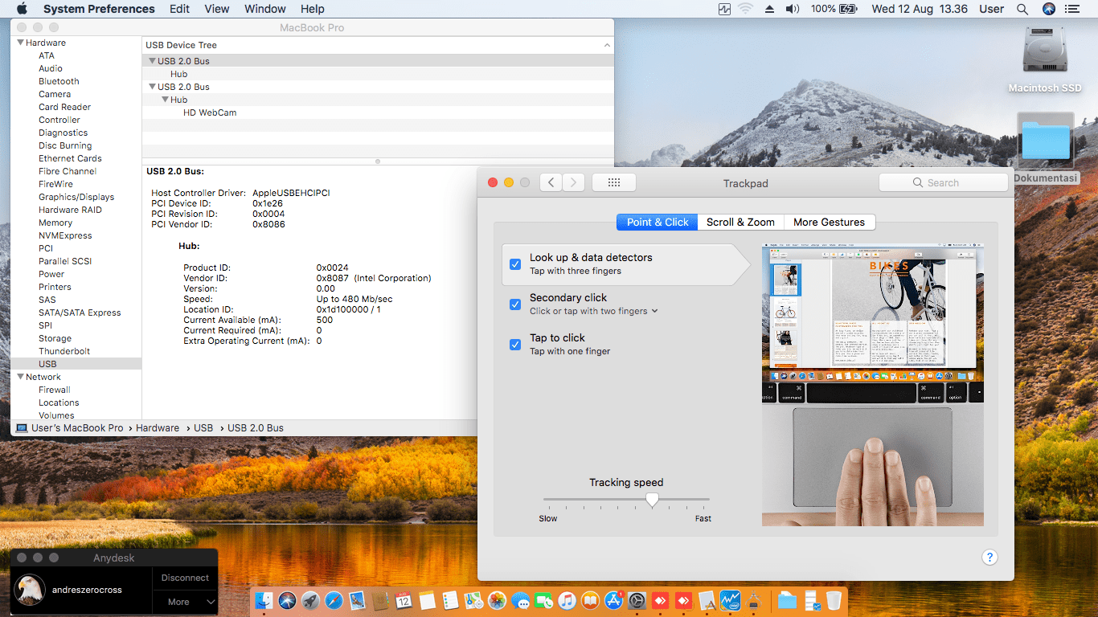Select HD WebCam in USB Device Tree
The height and width of the screenshot is (617, 1098).
pyautogui.click(x=210, y=113)
